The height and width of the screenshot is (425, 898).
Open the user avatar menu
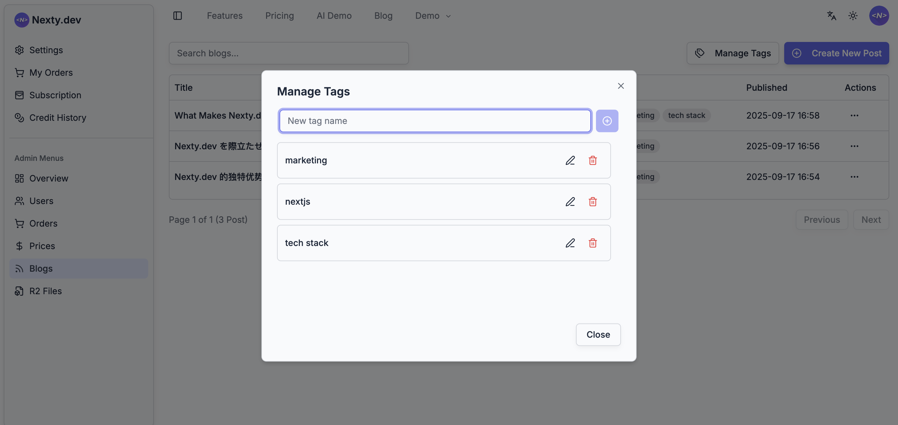[x=879, y=16]
